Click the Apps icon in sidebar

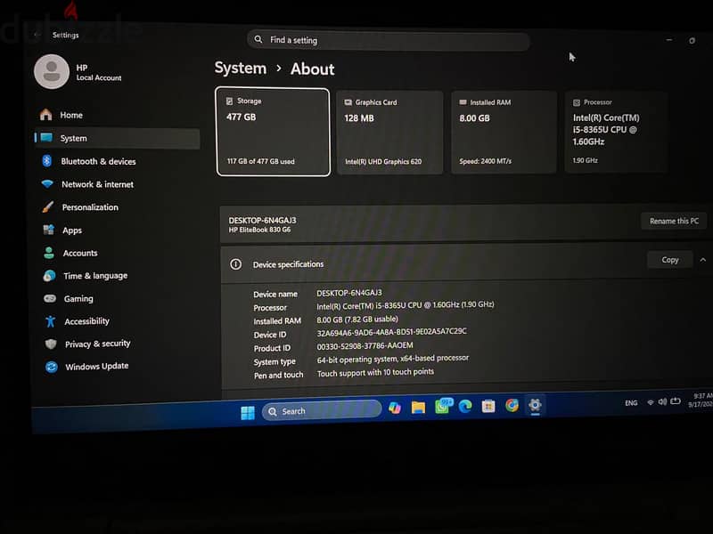(x=48, y=230)
